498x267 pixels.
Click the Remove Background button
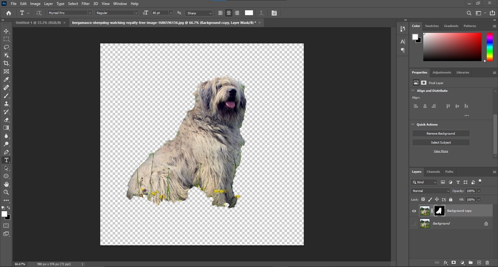coord(441,133)
